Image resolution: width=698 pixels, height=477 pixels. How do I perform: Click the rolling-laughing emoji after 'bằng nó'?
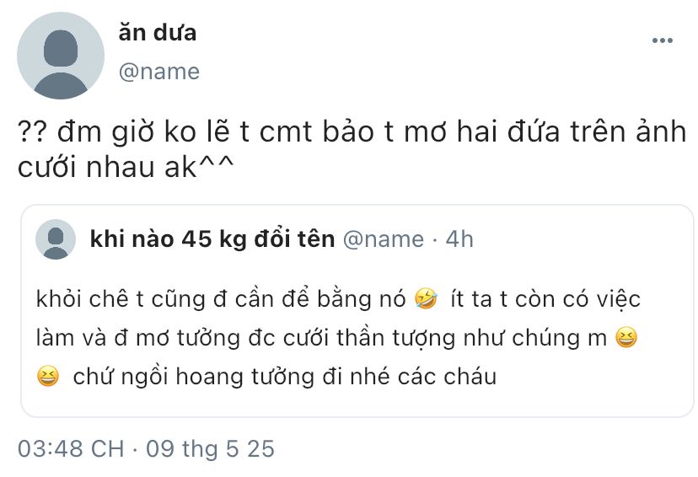(426, 298)
